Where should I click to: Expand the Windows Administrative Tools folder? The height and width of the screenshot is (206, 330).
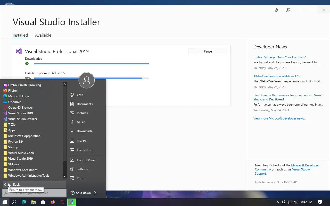(32, 176)
